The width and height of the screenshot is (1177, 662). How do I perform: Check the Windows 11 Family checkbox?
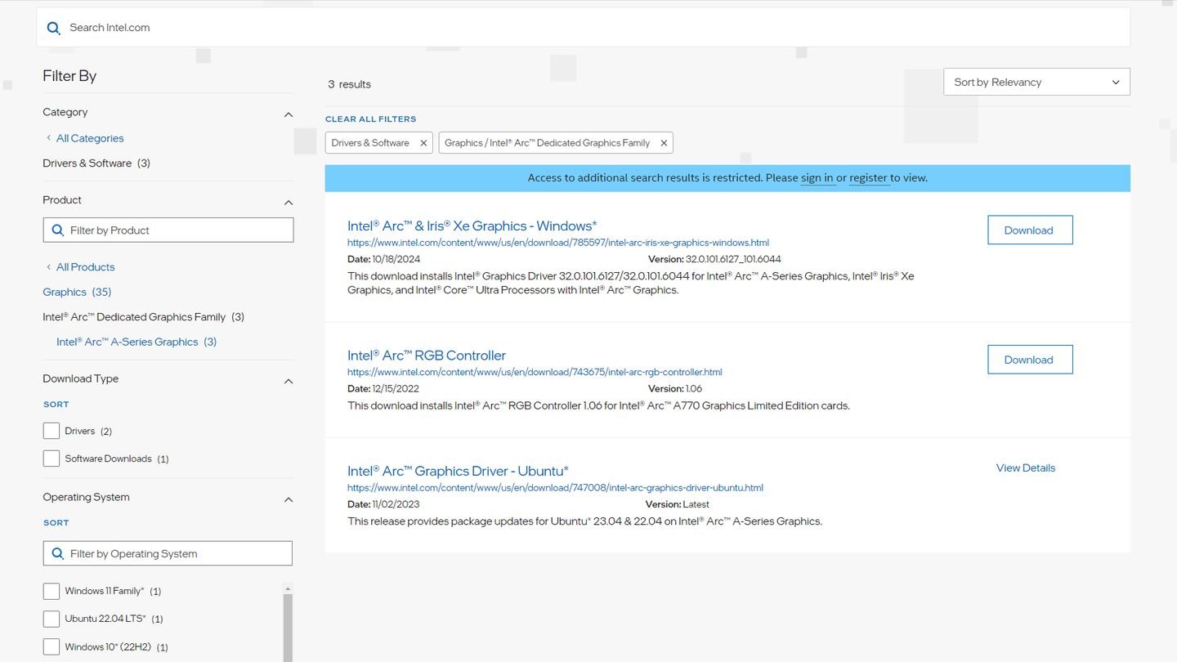coord(51,591)
